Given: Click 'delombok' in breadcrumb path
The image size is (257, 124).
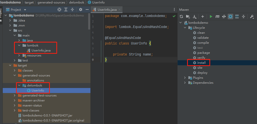Looking at the screenshot, I should pyautogui.click(x=77, y=2).
